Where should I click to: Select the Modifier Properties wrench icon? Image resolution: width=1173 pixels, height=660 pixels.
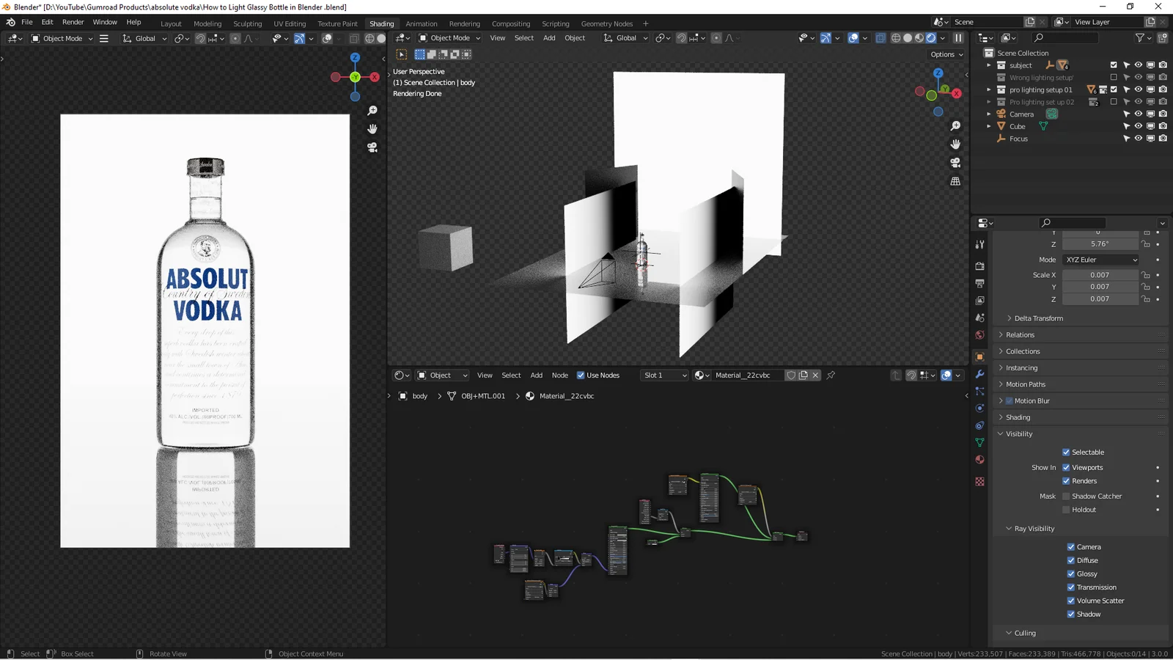point(979,374)
